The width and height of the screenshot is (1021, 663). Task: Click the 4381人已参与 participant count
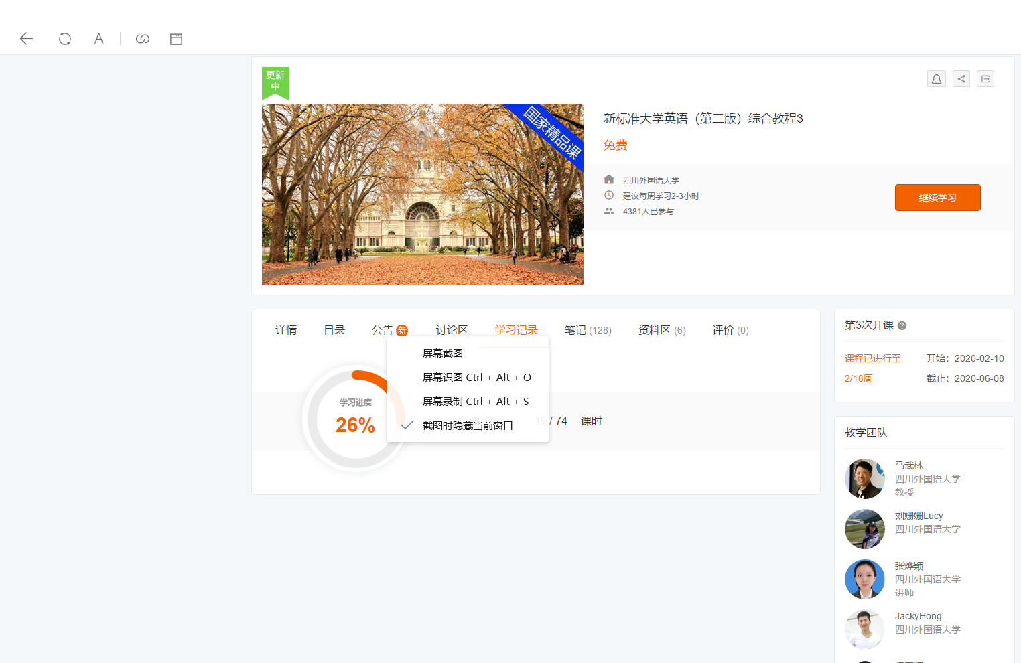(649, 212)
